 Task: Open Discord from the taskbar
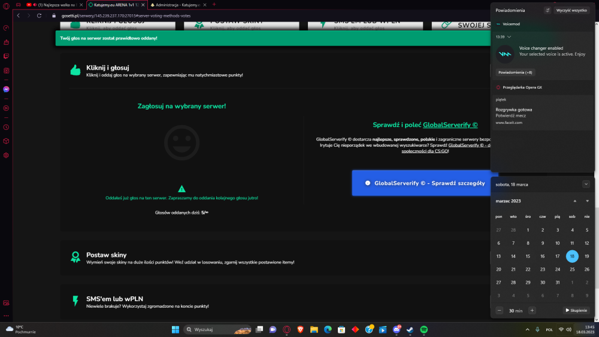coord(397,329)
